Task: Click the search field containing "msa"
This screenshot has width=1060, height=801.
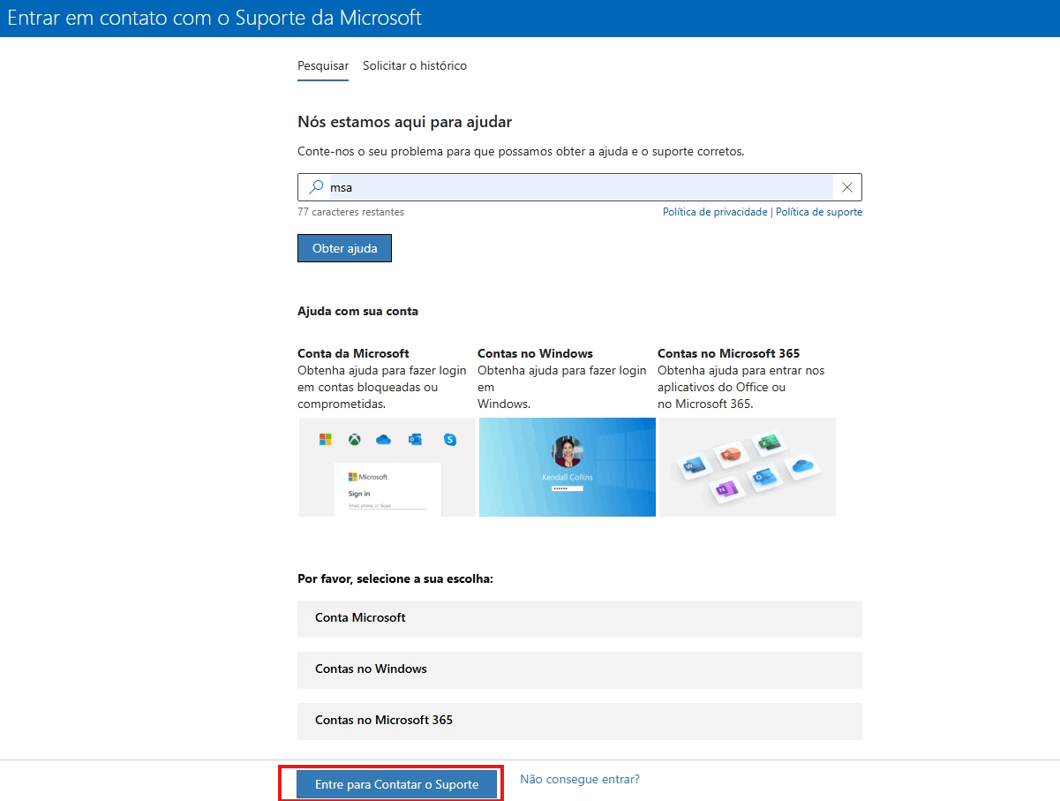Action: click(580, 187)
